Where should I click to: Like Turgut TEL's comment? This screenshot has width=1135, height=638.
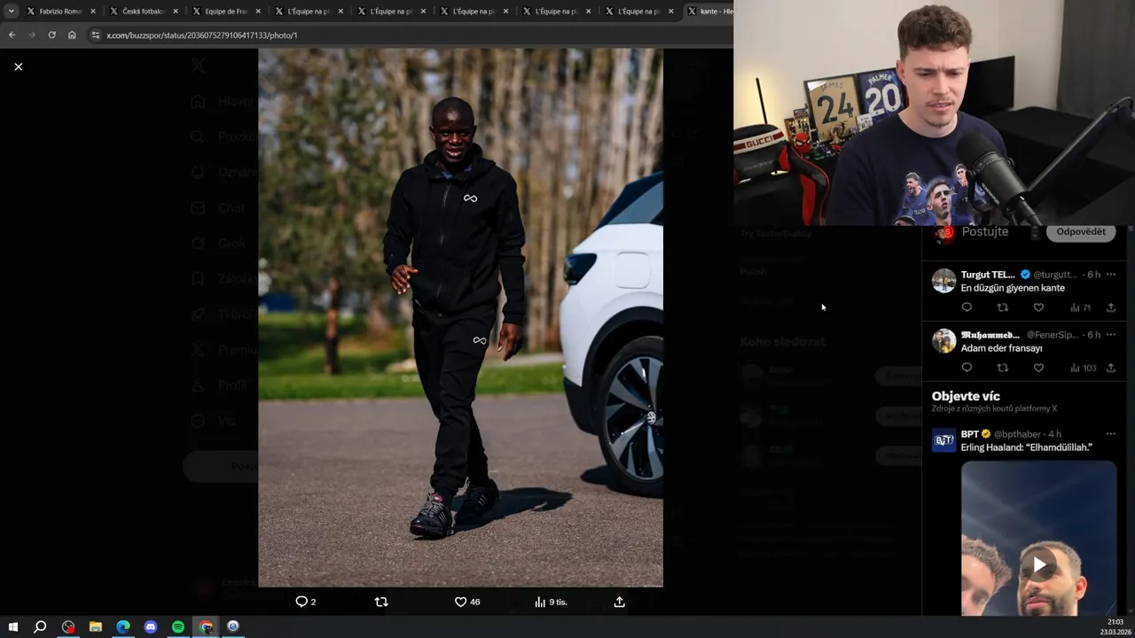coord(1038,307)
